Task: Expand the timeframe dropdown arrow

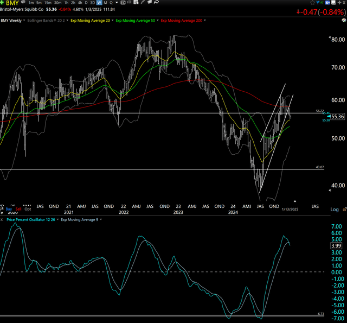Action: tap(117, 2)
